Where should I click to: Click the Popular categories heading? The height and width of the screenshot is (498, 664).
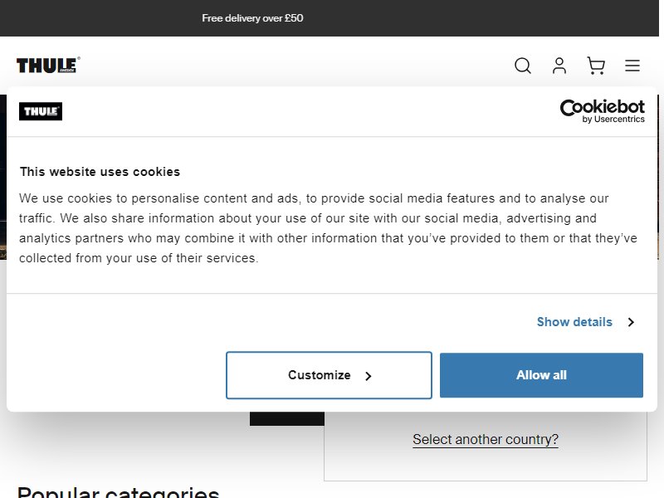(119, 492)
